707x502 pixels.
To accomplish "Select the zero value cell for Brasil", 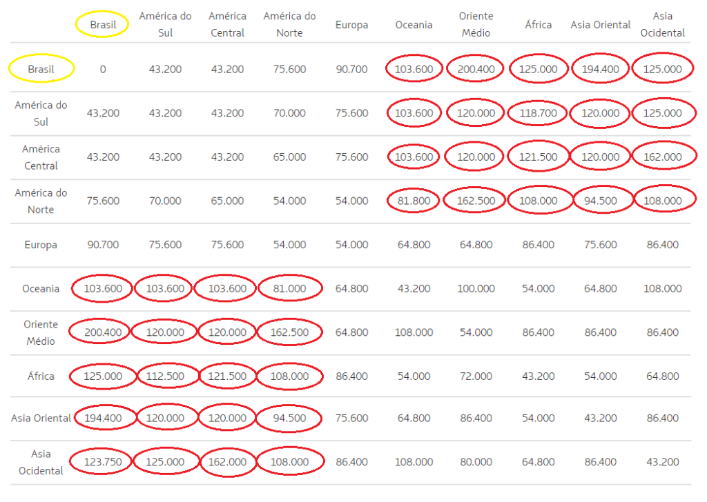I will click(102, 69).
